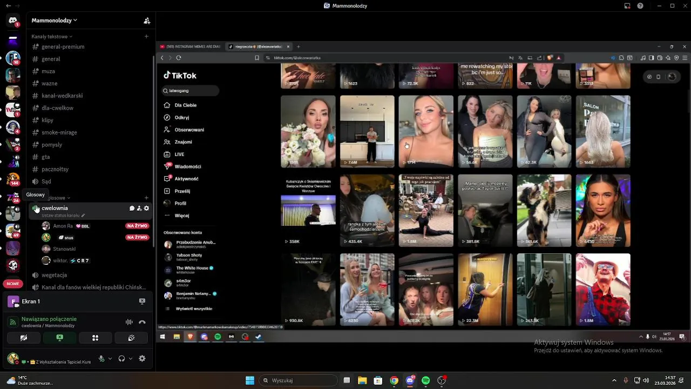691x389 pixels.
Task: Open The White House followed account
Action: click(189, 270)
